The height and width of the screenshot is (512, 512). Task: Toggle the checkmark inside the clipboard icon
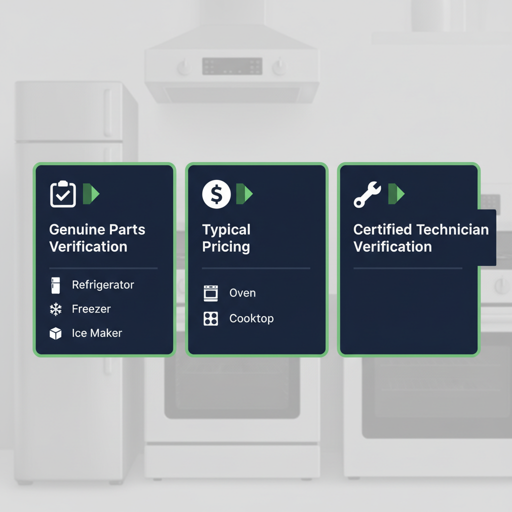pos(62,195)
